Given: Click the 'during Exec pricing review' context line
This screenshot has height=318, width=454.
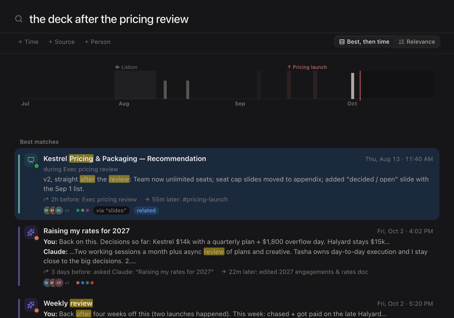Looking at the screenshot, I should (81, 169).
